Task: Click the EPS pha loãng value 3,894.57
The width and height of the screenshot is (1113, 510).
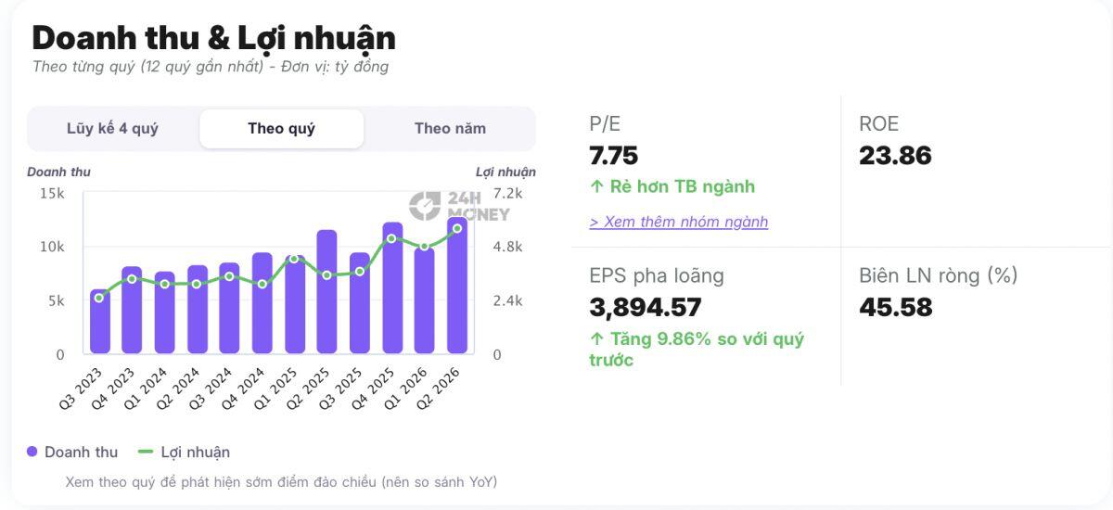Action: [646, 307]
